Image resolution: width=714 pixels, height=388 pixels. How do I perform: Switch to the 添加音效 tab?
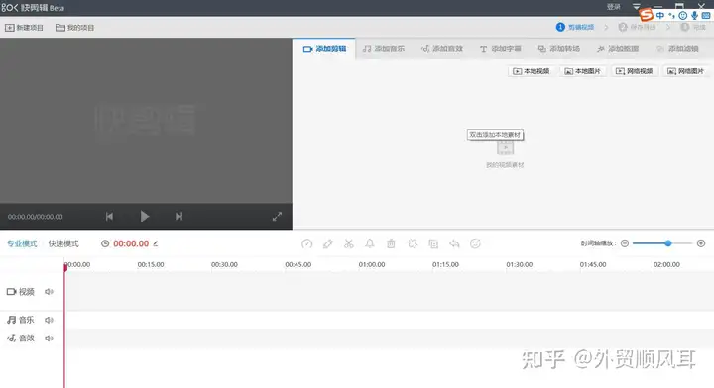(441, 49)
